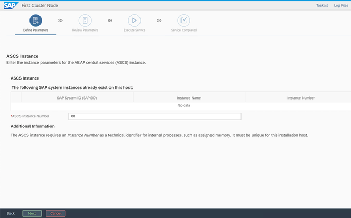Image resolution: width=351 pixels, height=218 pixels.
Task: Click the First Cluster Node title
Action: (x=40, y=5)
